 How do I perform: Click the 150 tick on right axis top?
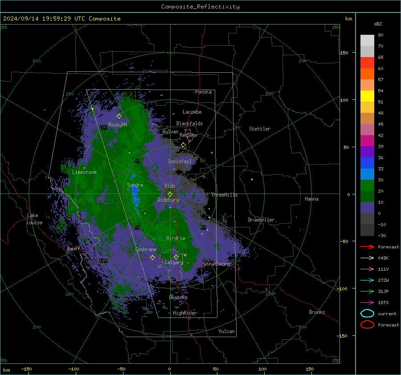[x=344, y=53]
